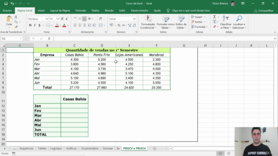Click the Format Painter brush icon
The width and height of the screenshot is (278, 156).
coord(16,27)
